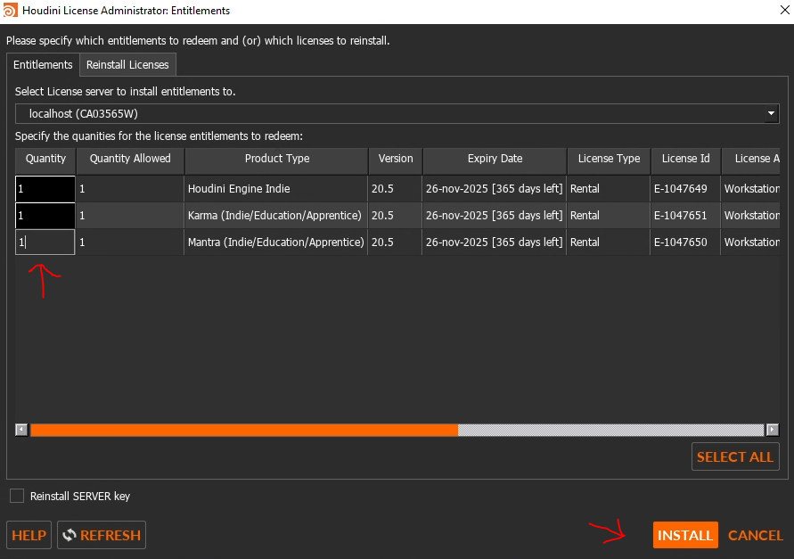Edit quantity field for the Karma row
Image resolution: width=794 pixels, height=559 pixels.
click(x=45, y=216)
